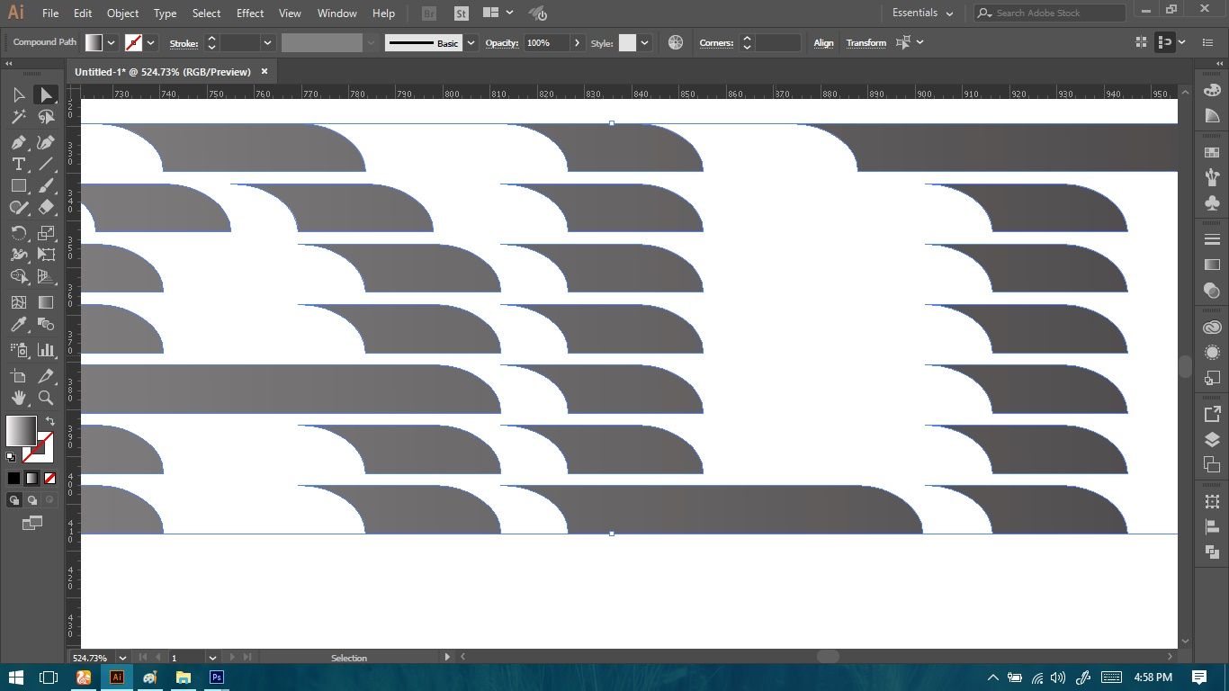Activate the Magic Wand tool
This screenshot has width=1229, height=691.
[18, 117]
